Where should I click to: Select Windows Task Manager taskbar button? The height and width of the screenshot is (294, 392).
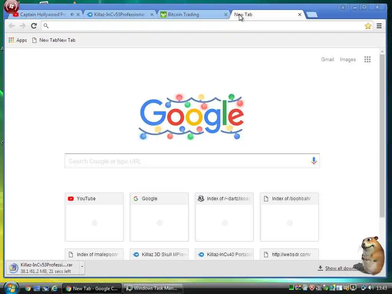(x=153, y=288)
